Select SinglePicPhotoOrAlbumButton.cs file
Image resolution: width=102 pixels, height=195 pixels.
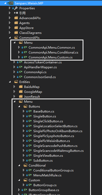[58, 131]
